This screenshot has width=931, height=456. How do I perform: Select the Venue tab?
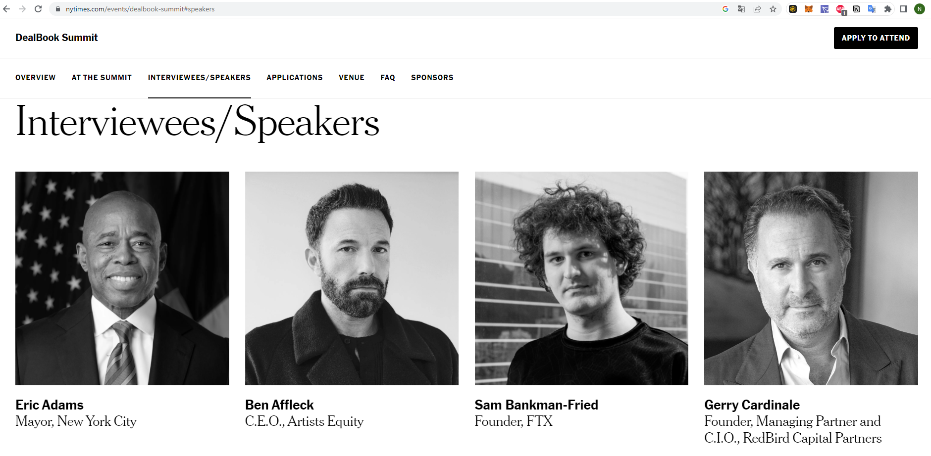pos(352,78)
